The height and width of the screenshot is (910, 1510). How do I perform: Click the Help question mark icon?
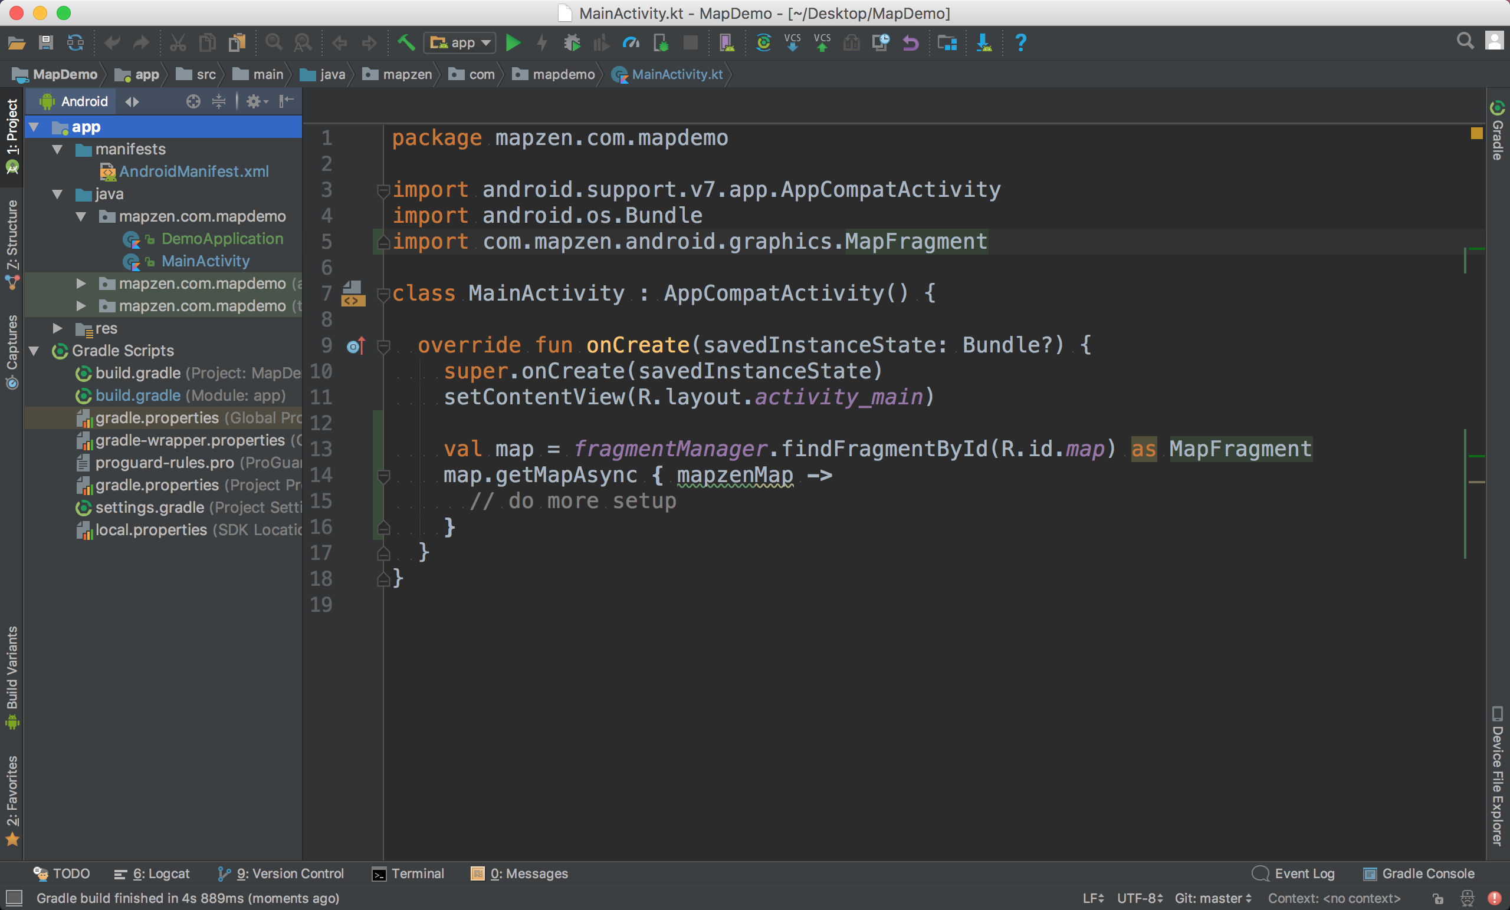click(1020, 43)
